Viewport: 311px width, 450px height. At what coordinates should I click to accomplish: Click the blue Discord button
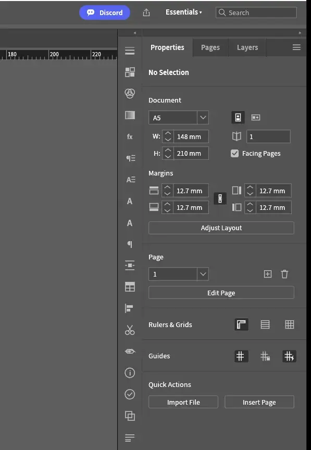click(x=105, y=12)
